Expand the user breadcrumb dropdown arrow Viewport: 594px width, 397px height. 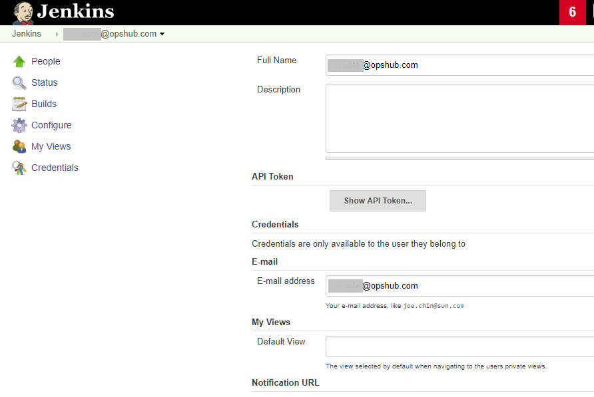162,34
